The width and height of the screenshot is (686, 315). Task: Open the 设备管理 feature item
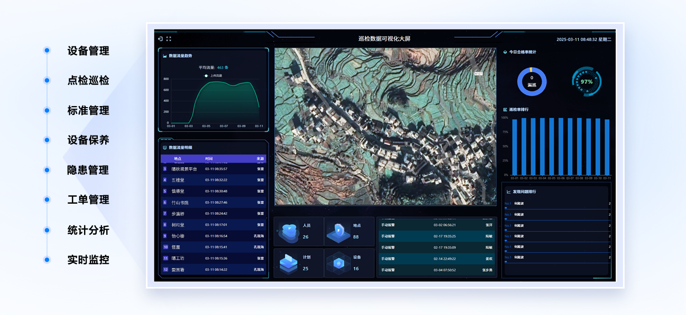(x=88, y=51)
